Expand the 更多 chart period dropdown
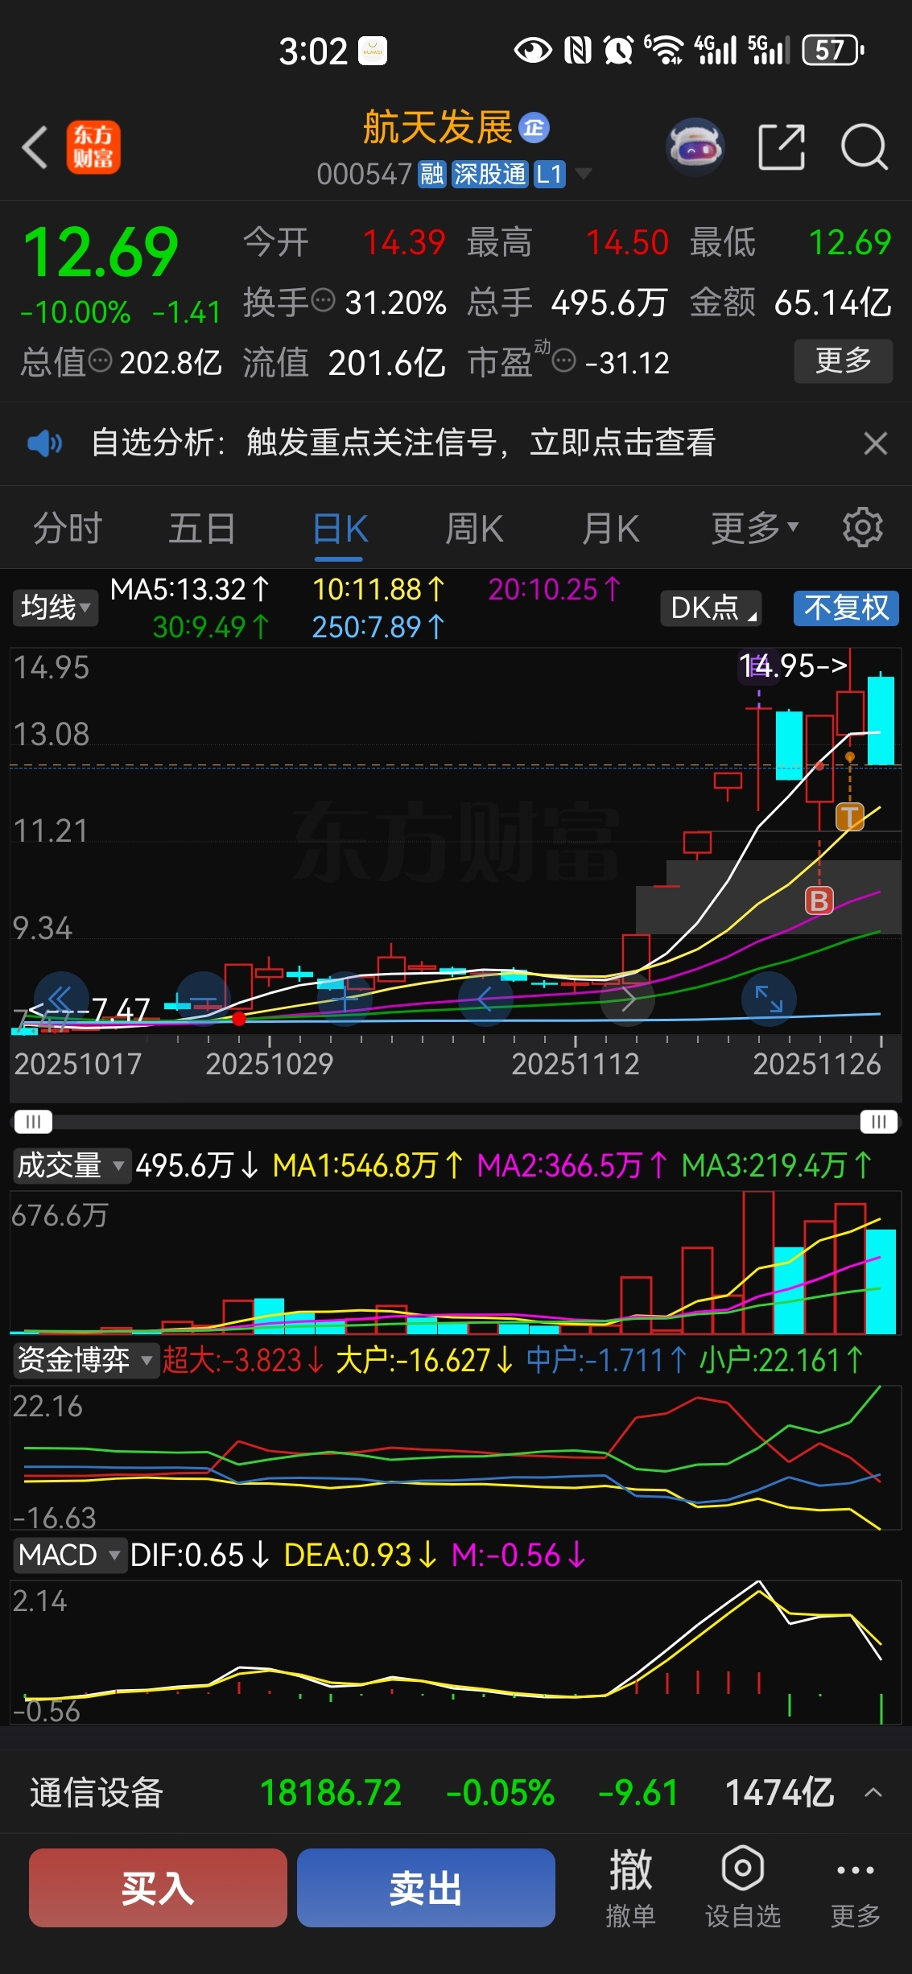This screenshot has width=912, height=1974. pyautogui.click(x=755, y=529)
